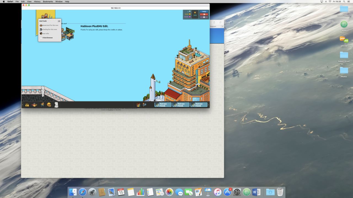Open Room tool for this room
This screenshot has height=198, width=353.
coord(49,25)
